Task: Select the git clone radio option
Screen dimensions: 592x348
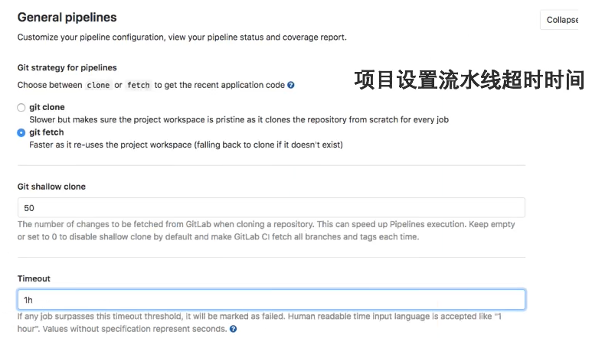Action: (x=21, y=107)
